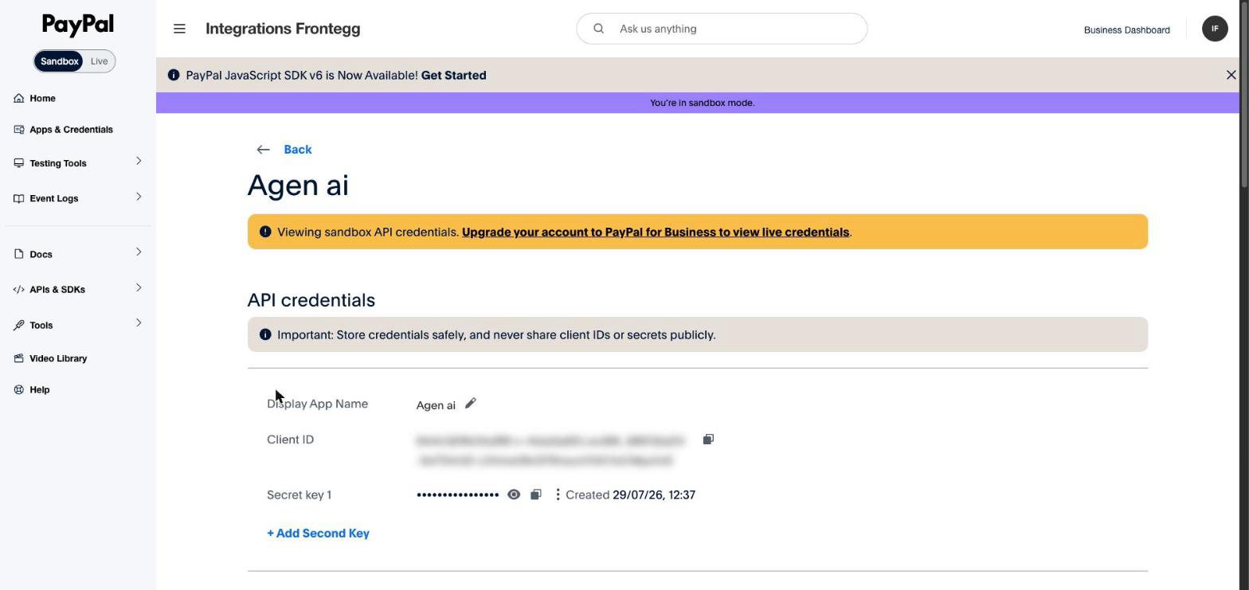Open Business Dashboard link

point(1126,29)
